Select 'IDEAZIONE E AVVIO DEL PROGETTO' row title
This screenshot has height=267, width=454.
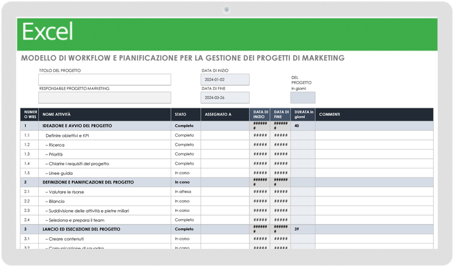click(77, 126)
